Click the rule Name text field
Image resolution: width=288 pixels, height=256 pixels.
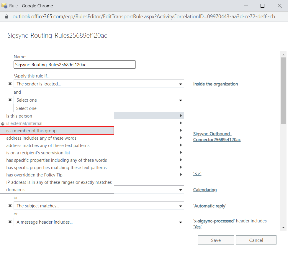tap(75, 65)
